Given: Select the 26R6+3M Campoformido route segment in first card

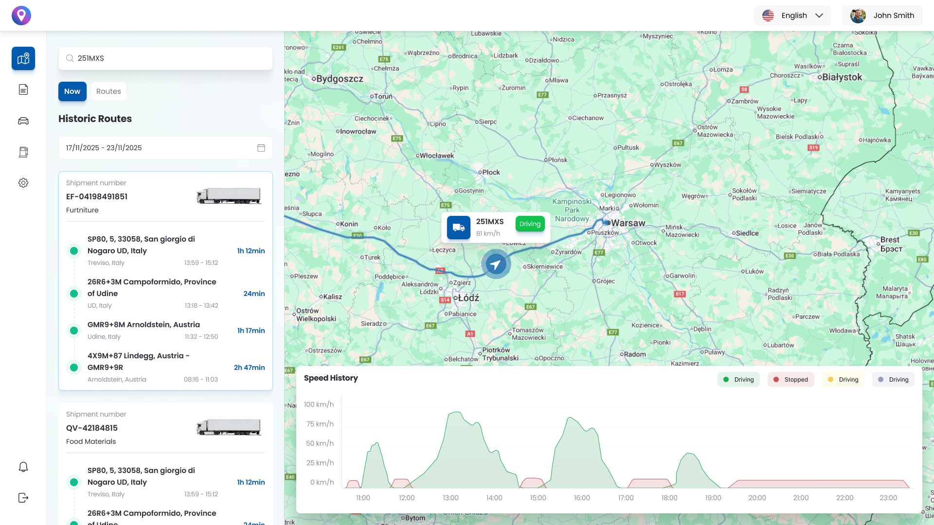Looking at the screenshot, I should coord(165,294).
